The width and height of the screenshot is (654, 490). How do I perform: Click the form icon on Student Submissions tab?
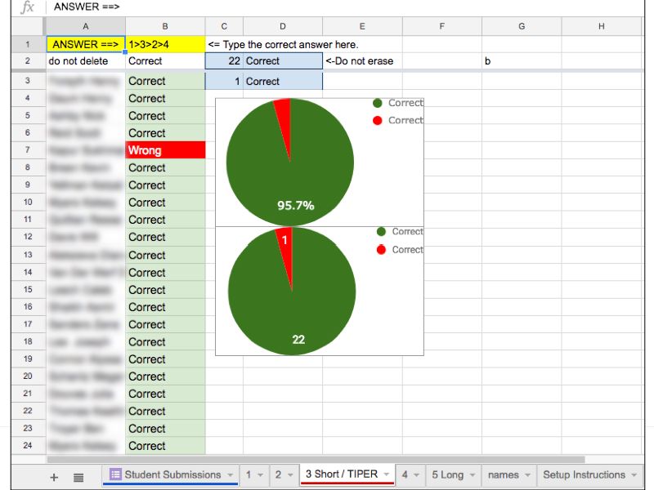tap(115, 474)
